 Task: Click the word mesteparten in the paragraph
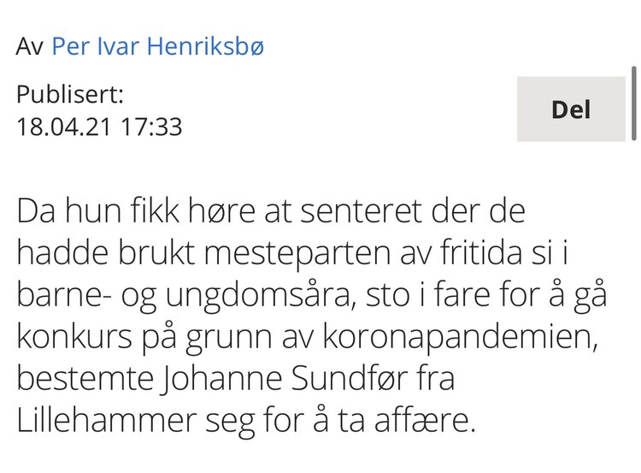click(297, 255)
